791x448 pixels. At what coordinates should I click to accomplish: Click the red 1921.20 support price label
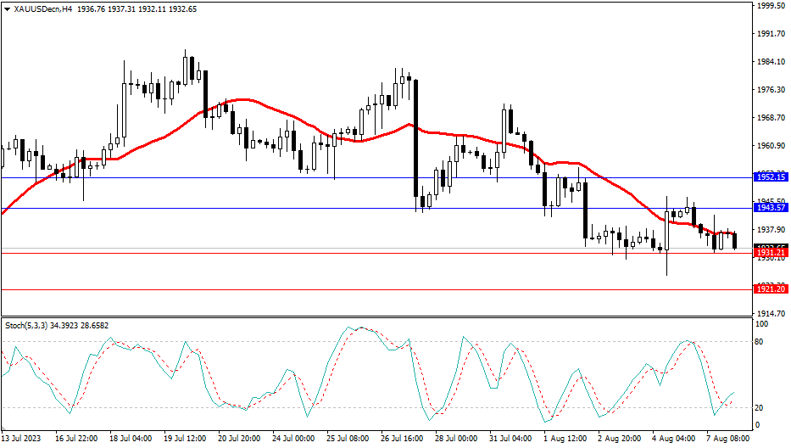point(771,289)
